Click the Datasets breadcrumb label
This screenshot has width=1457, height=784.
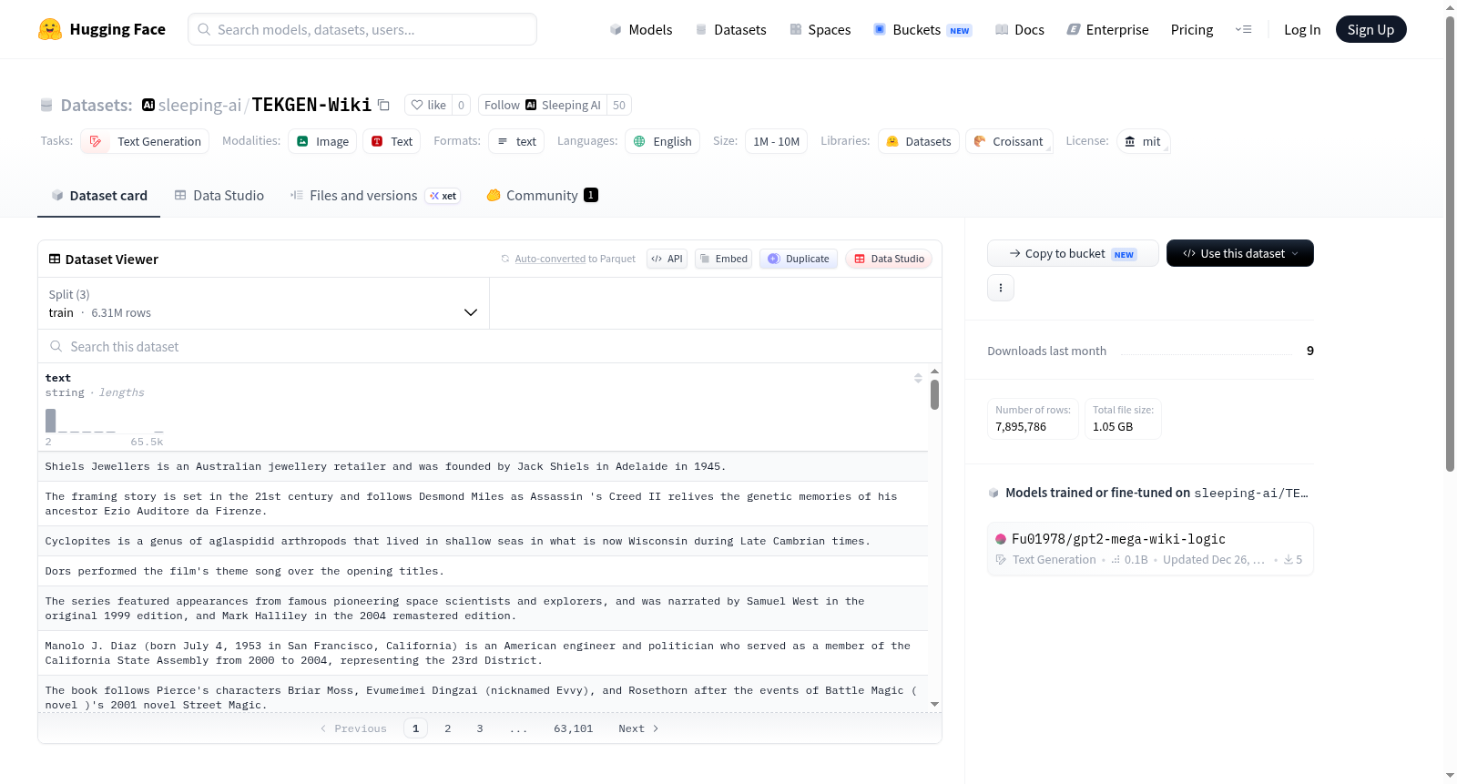(97, 105)
